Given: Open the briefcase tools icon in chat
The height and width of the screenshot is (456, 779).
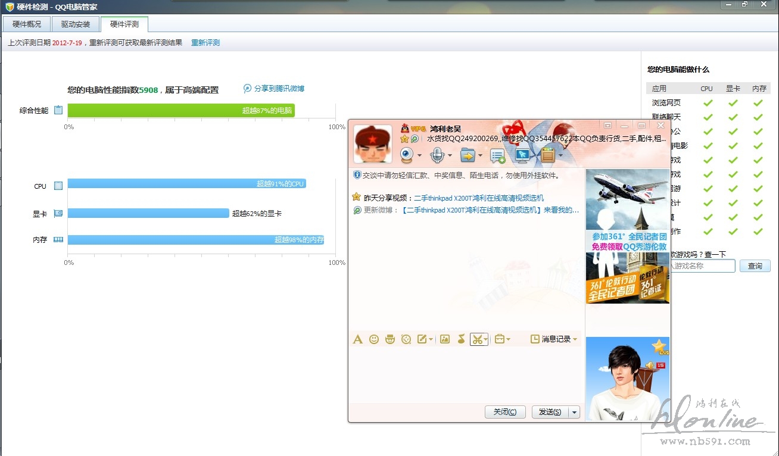Looking at the screenshot, I should [499, 339].
